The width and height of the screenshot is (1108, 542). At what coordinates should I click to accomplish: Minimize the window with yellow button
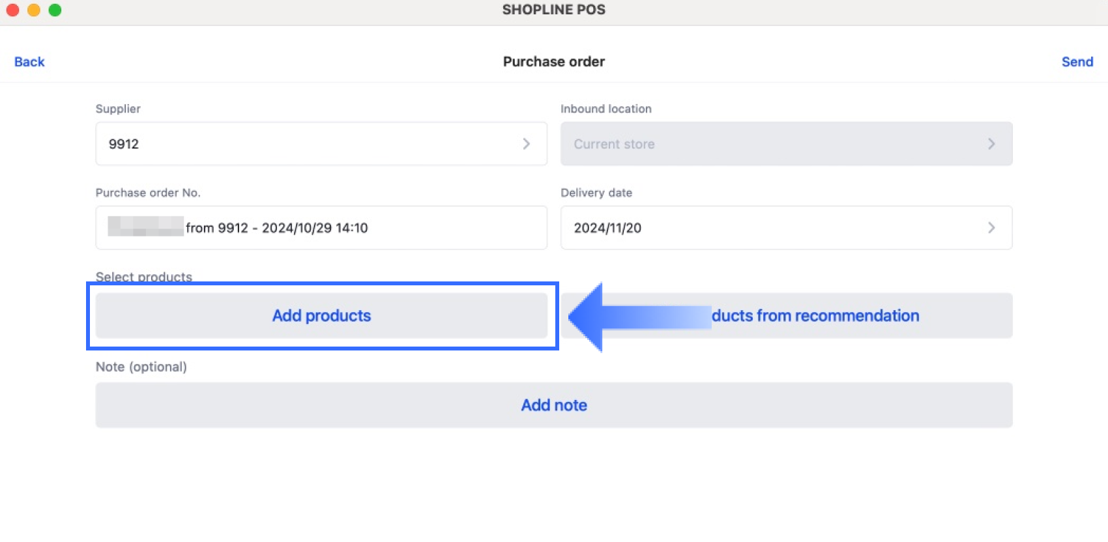(x=34, y=10)
